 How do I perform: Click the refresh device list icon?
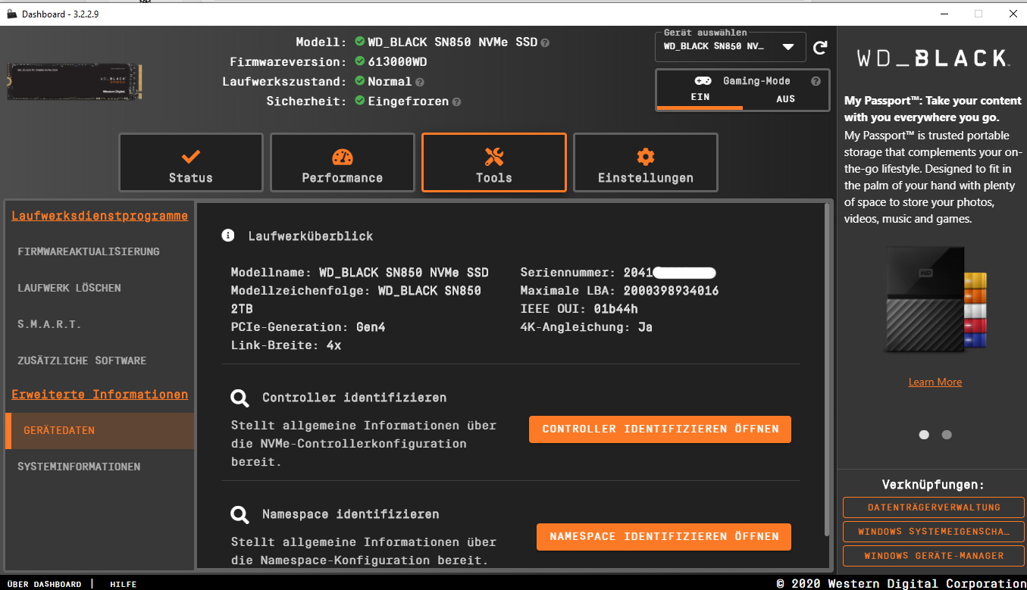[820, 48]
